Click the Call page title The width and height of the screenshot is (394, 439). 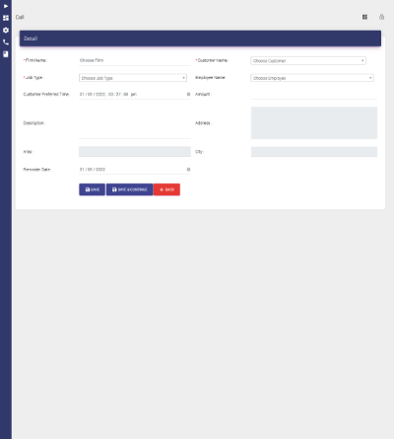(20, 17)
